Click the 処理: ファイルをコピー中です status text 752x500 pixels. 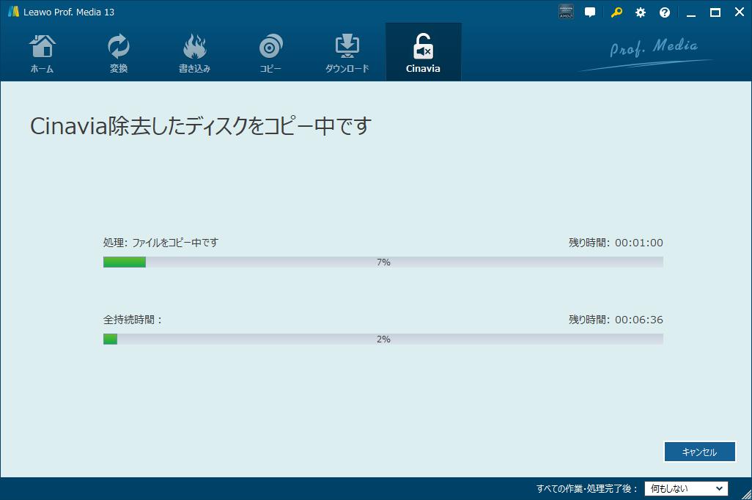(161, 243)
